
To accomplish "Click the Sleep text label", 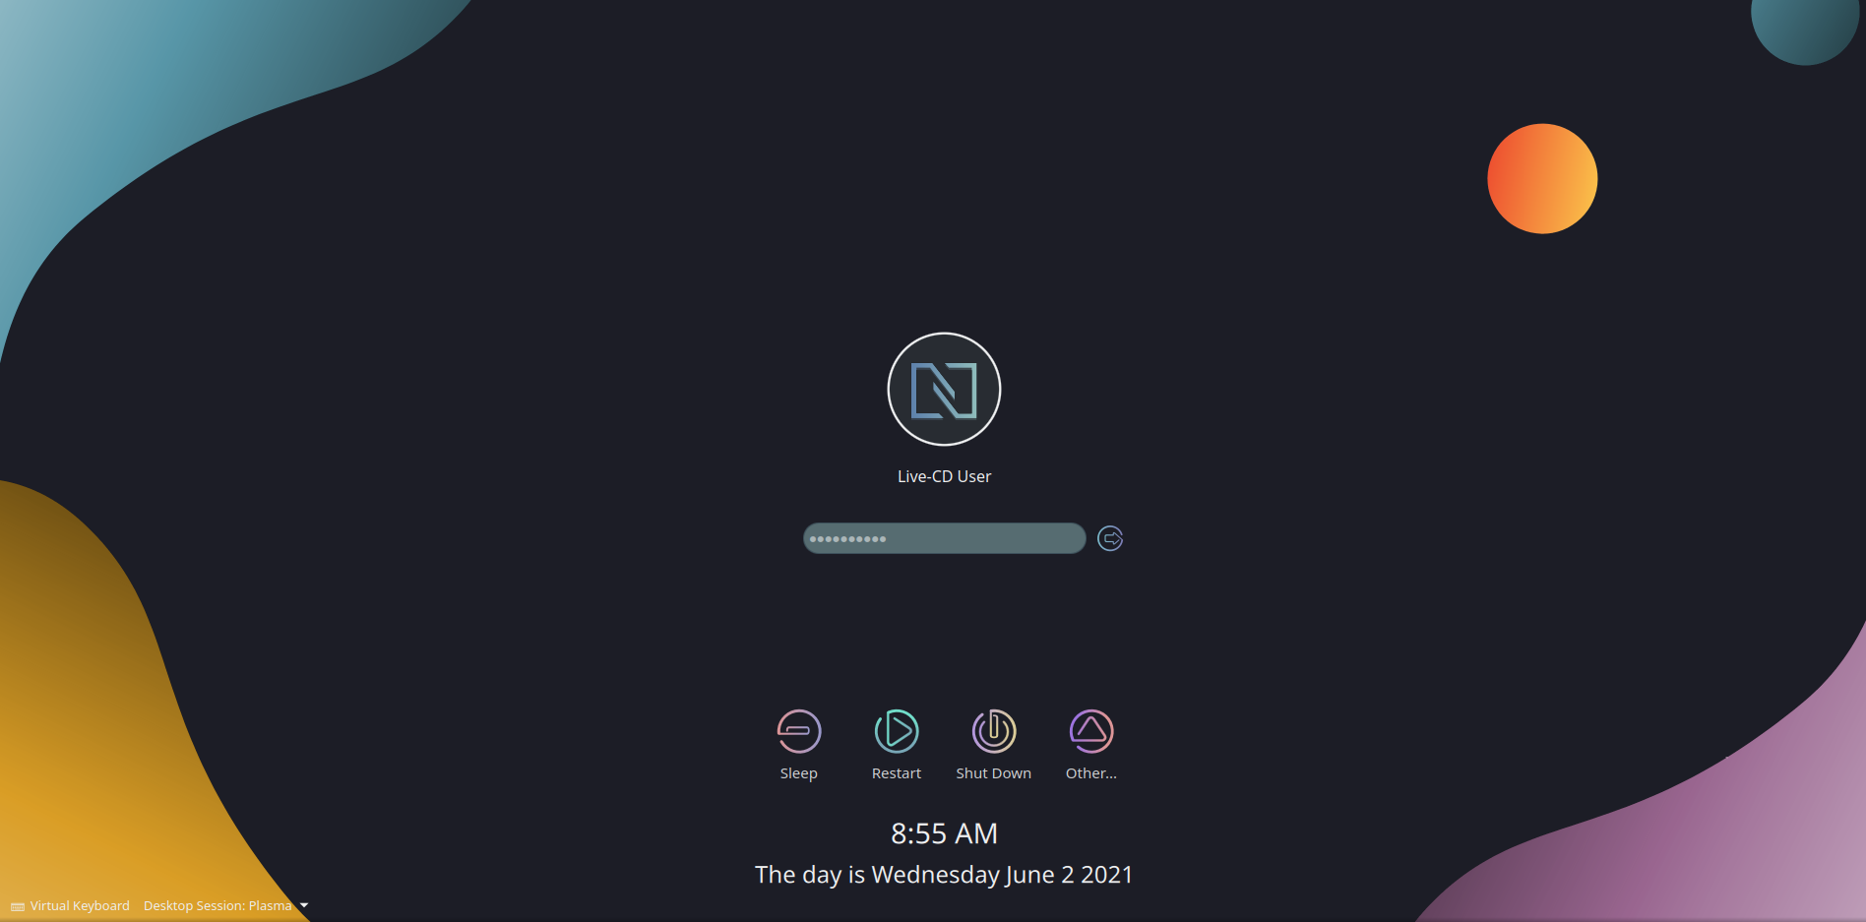I will tap(798, 773).
